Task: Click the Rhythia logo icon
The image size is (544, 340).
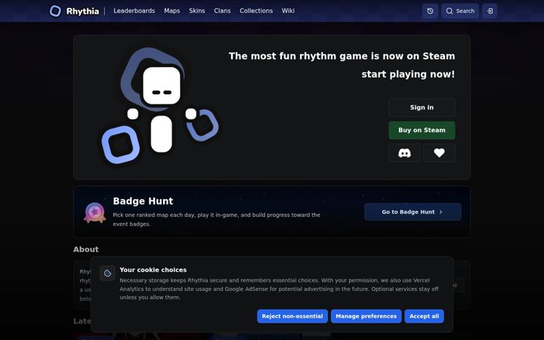Action: tap(55, 11)
